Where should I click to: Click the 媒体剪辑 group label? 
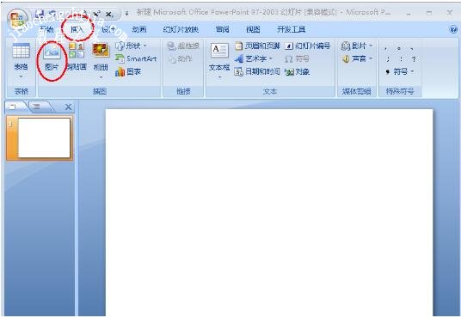pos(356,91)
